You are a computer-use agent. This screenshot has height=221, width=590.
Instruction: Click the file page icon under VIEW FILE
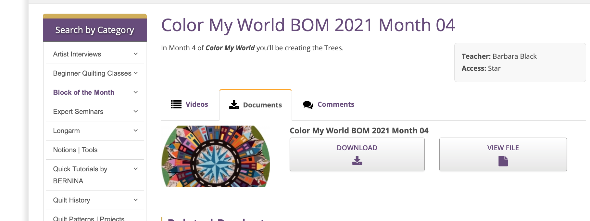point(503,161)
